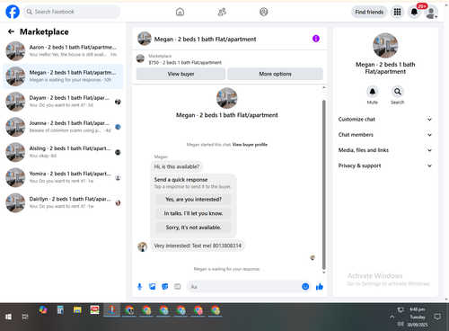Image resolution: width=449 pixels, height=331 pixels.
Task: Open account profile avatar menu
Action: tap(431, 13)
